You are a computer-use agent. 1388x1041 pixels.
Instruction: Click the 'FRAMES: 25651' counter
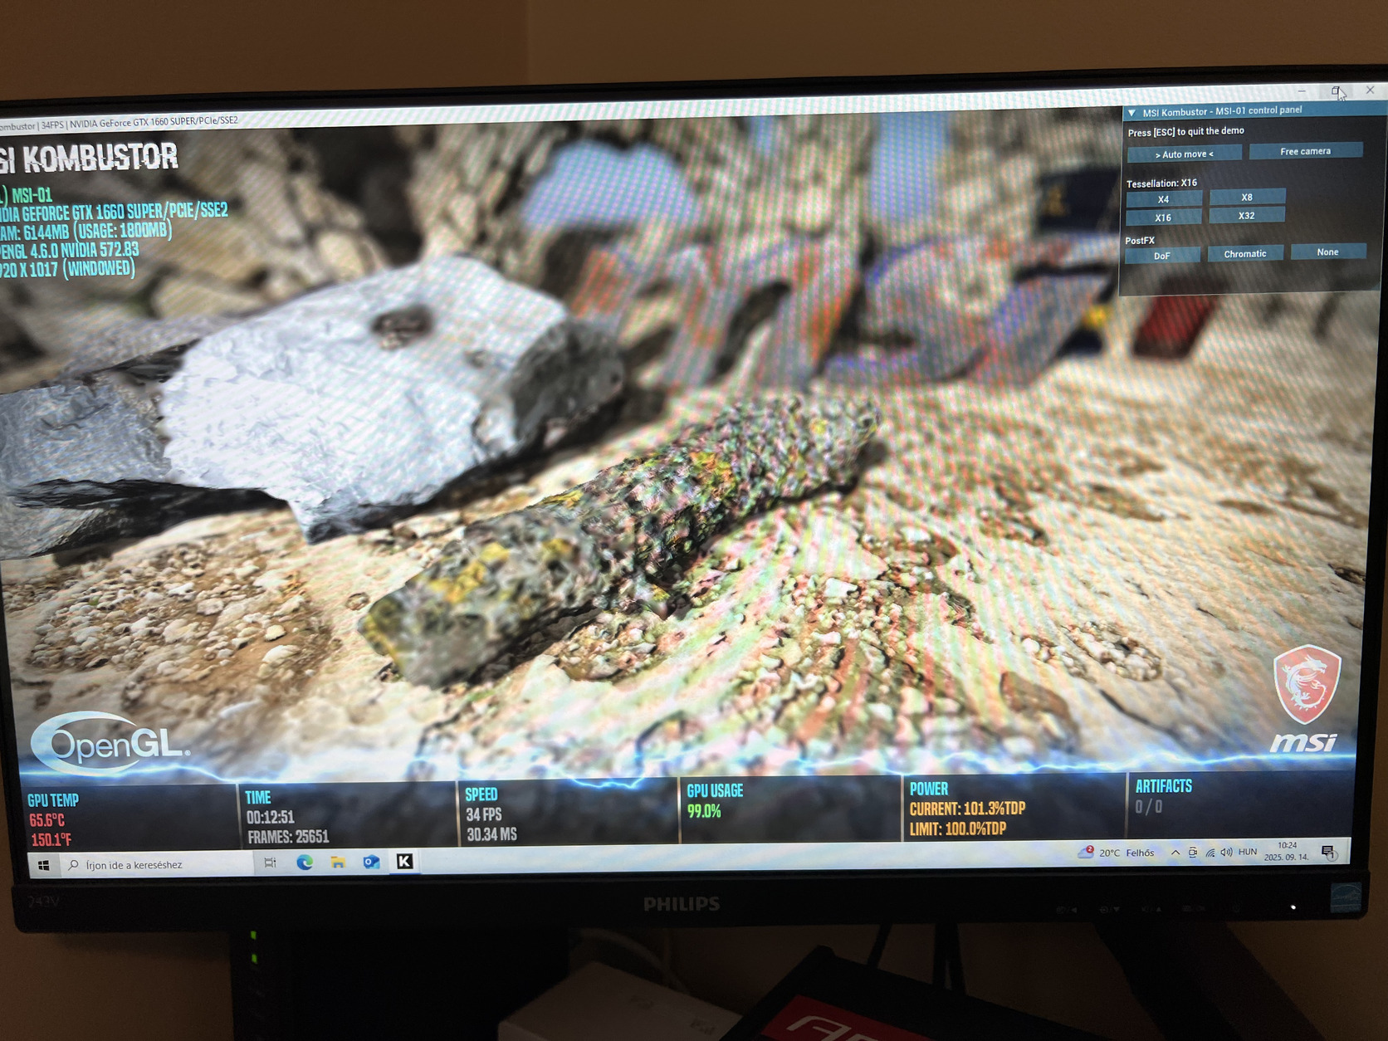tap(288, 837)
